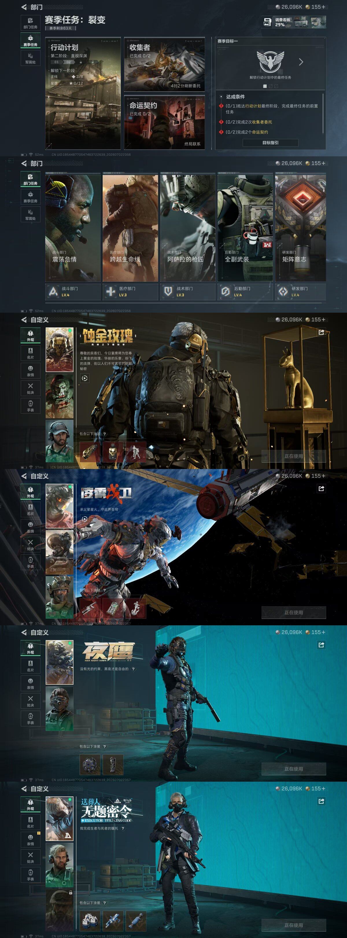
Task: Switch to 部门任务 tab on 赛季任务 screen
Action: click(x=30, y=23)
